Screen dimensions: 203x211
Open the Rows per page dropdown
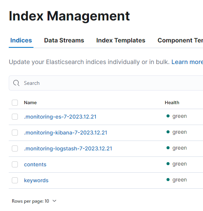pos(34,201)
